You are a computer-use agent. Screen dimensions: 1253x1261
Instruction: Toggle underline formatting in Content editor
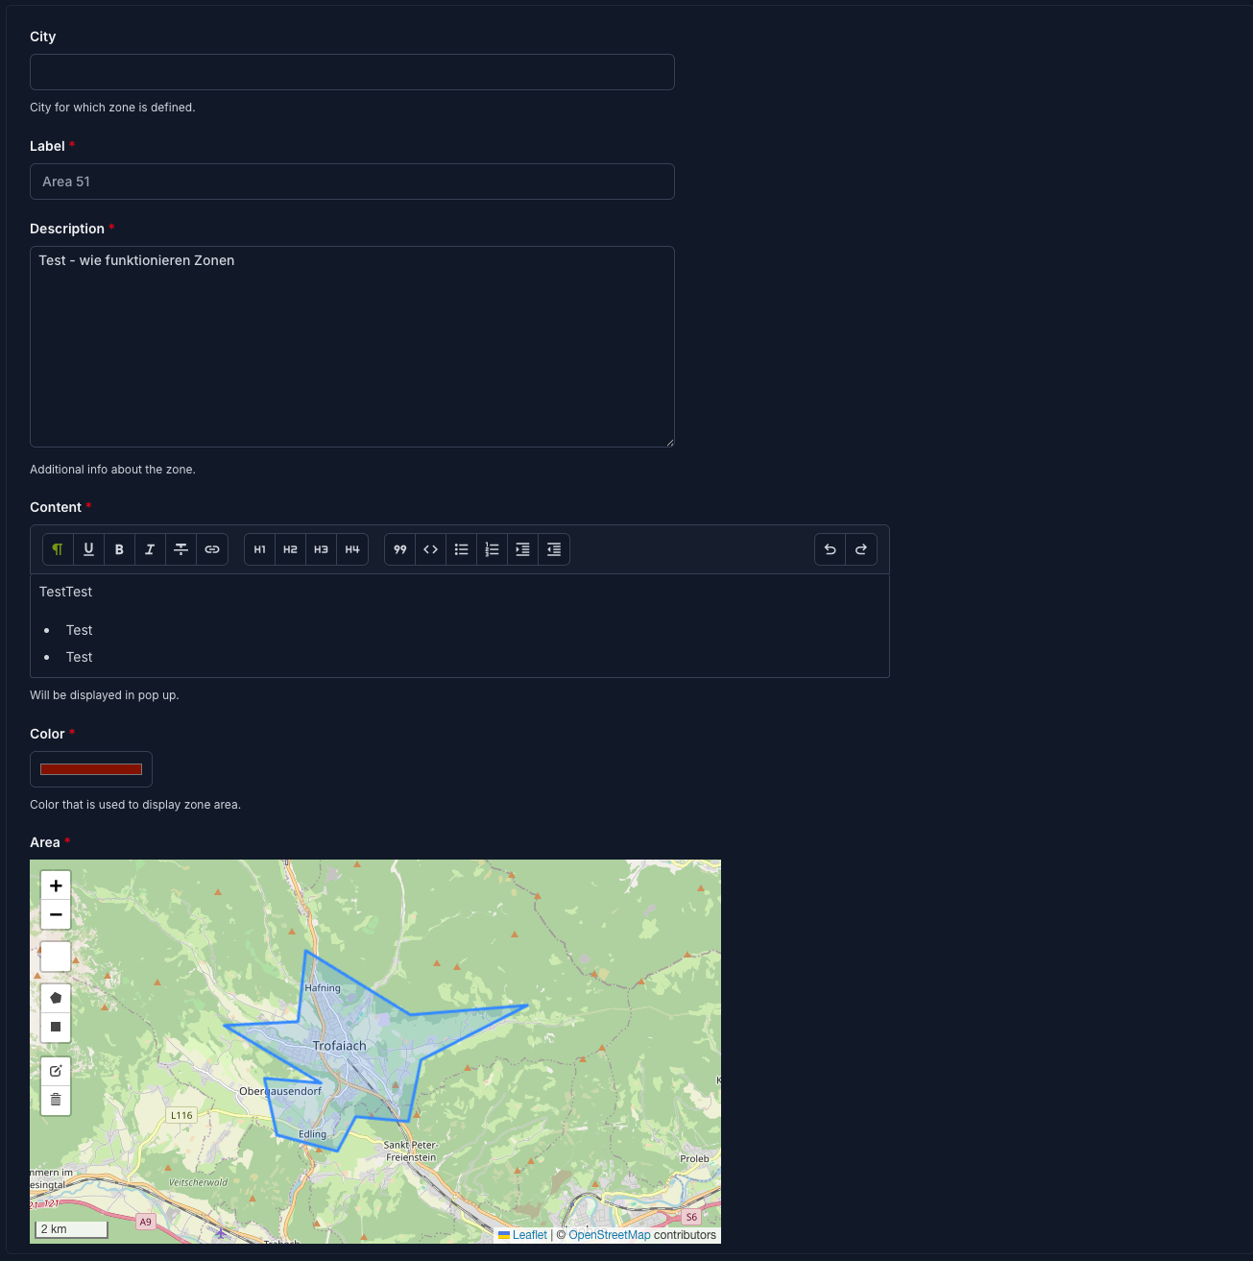coord(88,549)
